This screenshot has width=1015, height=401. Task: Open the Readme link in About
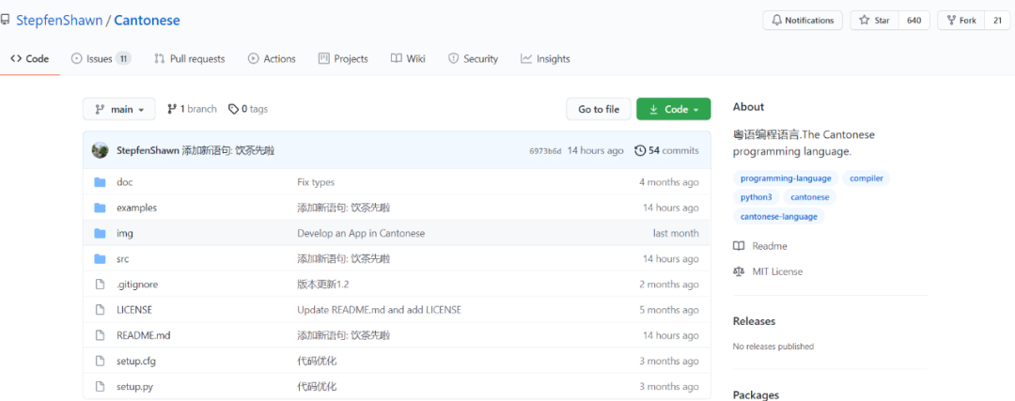pyautogui.click(x=760, y=246)
